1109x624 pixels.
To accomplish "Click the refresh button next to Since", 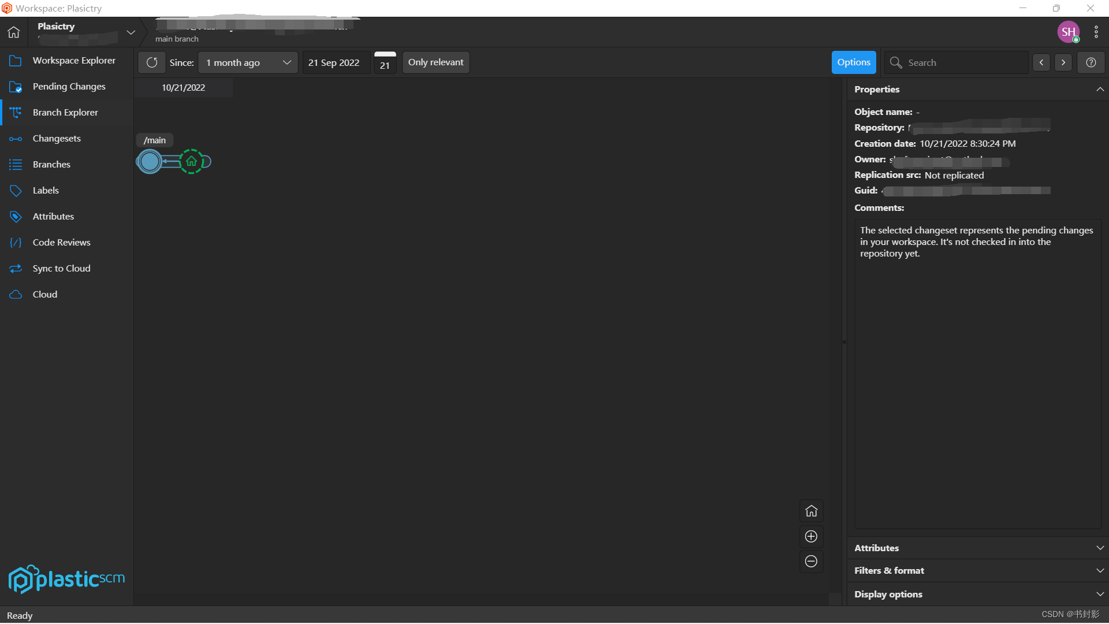I will [152, 62].
